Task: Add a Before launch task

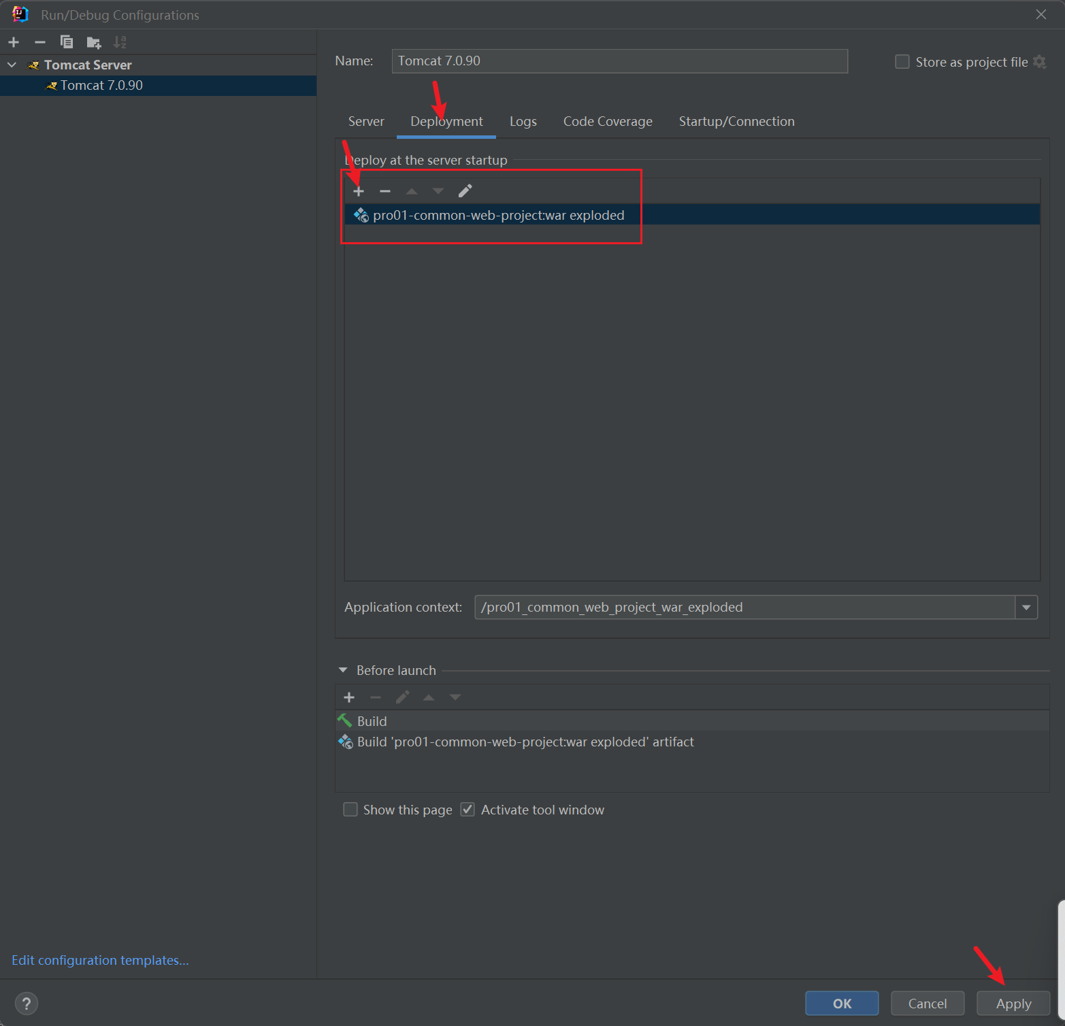Action: pyautogui.click(x=349, y=697)
